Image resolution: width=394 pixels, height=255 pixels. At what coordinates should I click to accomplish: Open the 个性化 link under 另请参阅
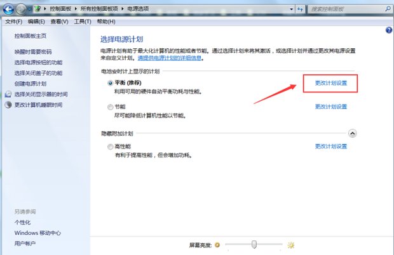pos(22,222)
